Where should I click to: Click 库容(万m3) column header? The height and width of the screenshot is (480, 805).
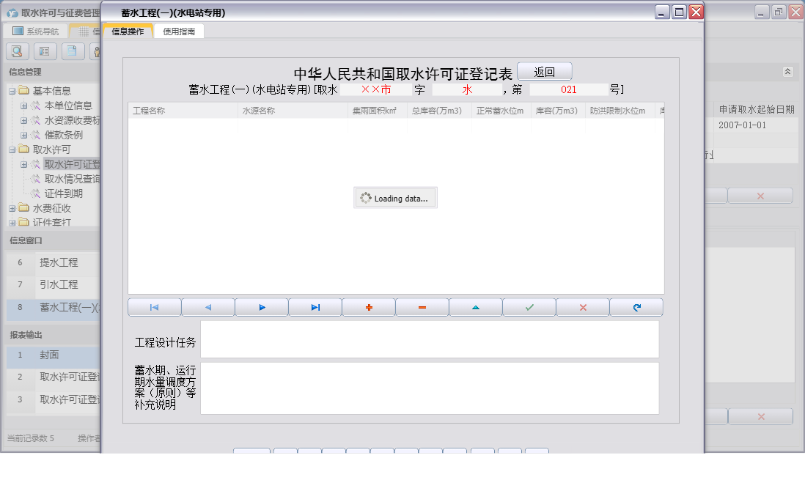click(558, 111)
